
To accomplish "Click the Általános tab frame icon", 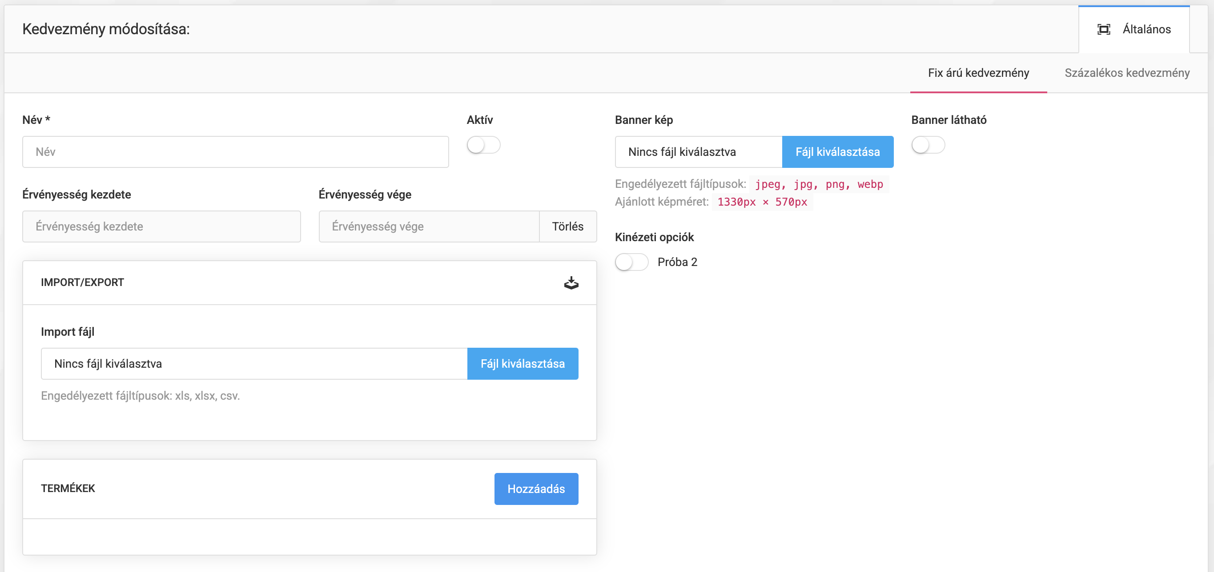I will [x=1103, y=29].
